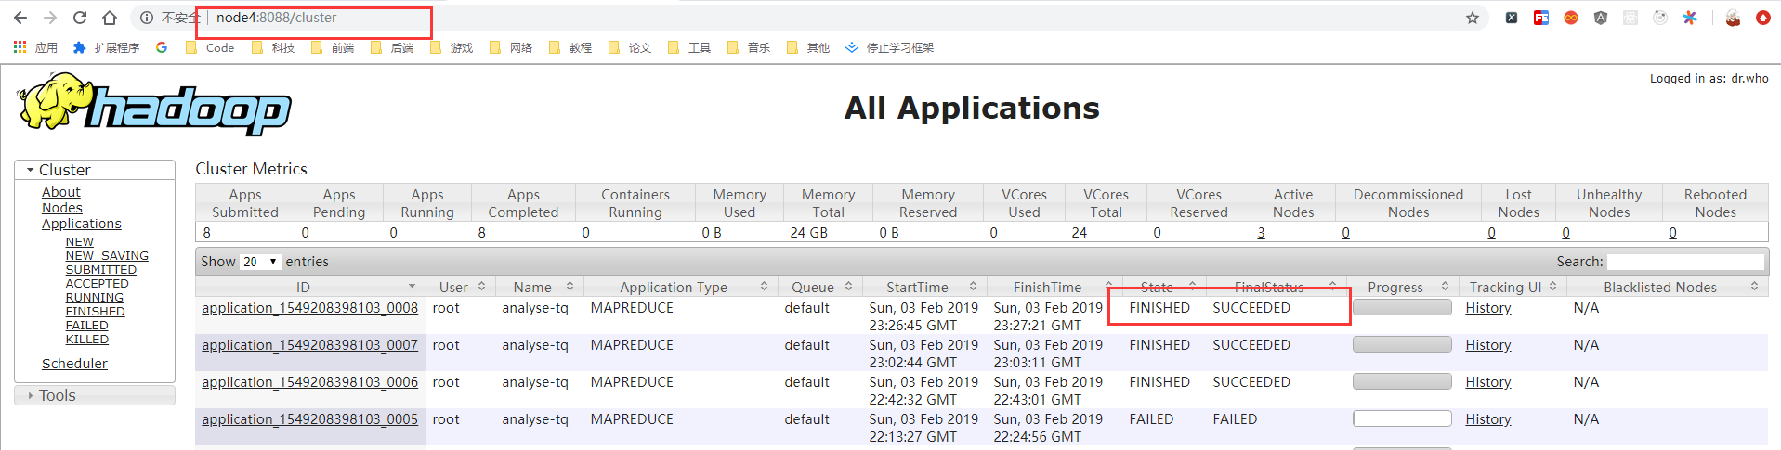Open History link for application 0007
The height and width of the screenshot is (450, 1781).
(x=1488, y=345)
